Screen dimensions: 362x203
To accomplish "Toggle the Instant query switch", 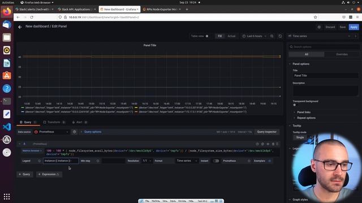I will [216, 161].
